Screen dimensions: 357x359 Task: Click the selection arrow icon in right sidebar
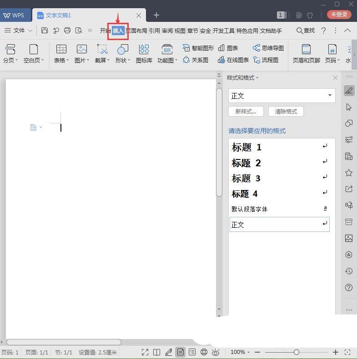tap(349, 107)
